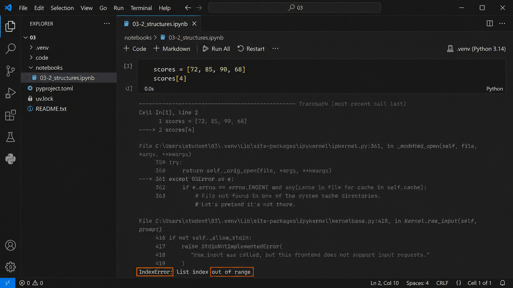Collapse the notebooks folder
Image resolution: width=513 pixels, height=288 pixels.
(x=31, y=68)
